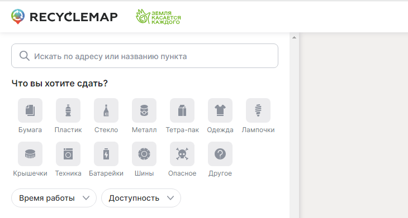Click the Одежда label text
Image resolution: width=408 pixels, height=218 pixels.
click(220, 130)
